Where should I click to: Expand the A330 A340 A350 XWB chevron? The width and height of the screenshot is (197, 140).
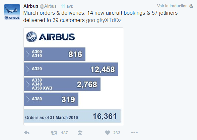27,84
